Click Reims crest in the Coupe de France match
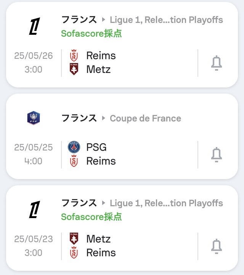Image resolution: width=244 pixels, height=275 pixels. pyautogui.click(x=74, y=161)
